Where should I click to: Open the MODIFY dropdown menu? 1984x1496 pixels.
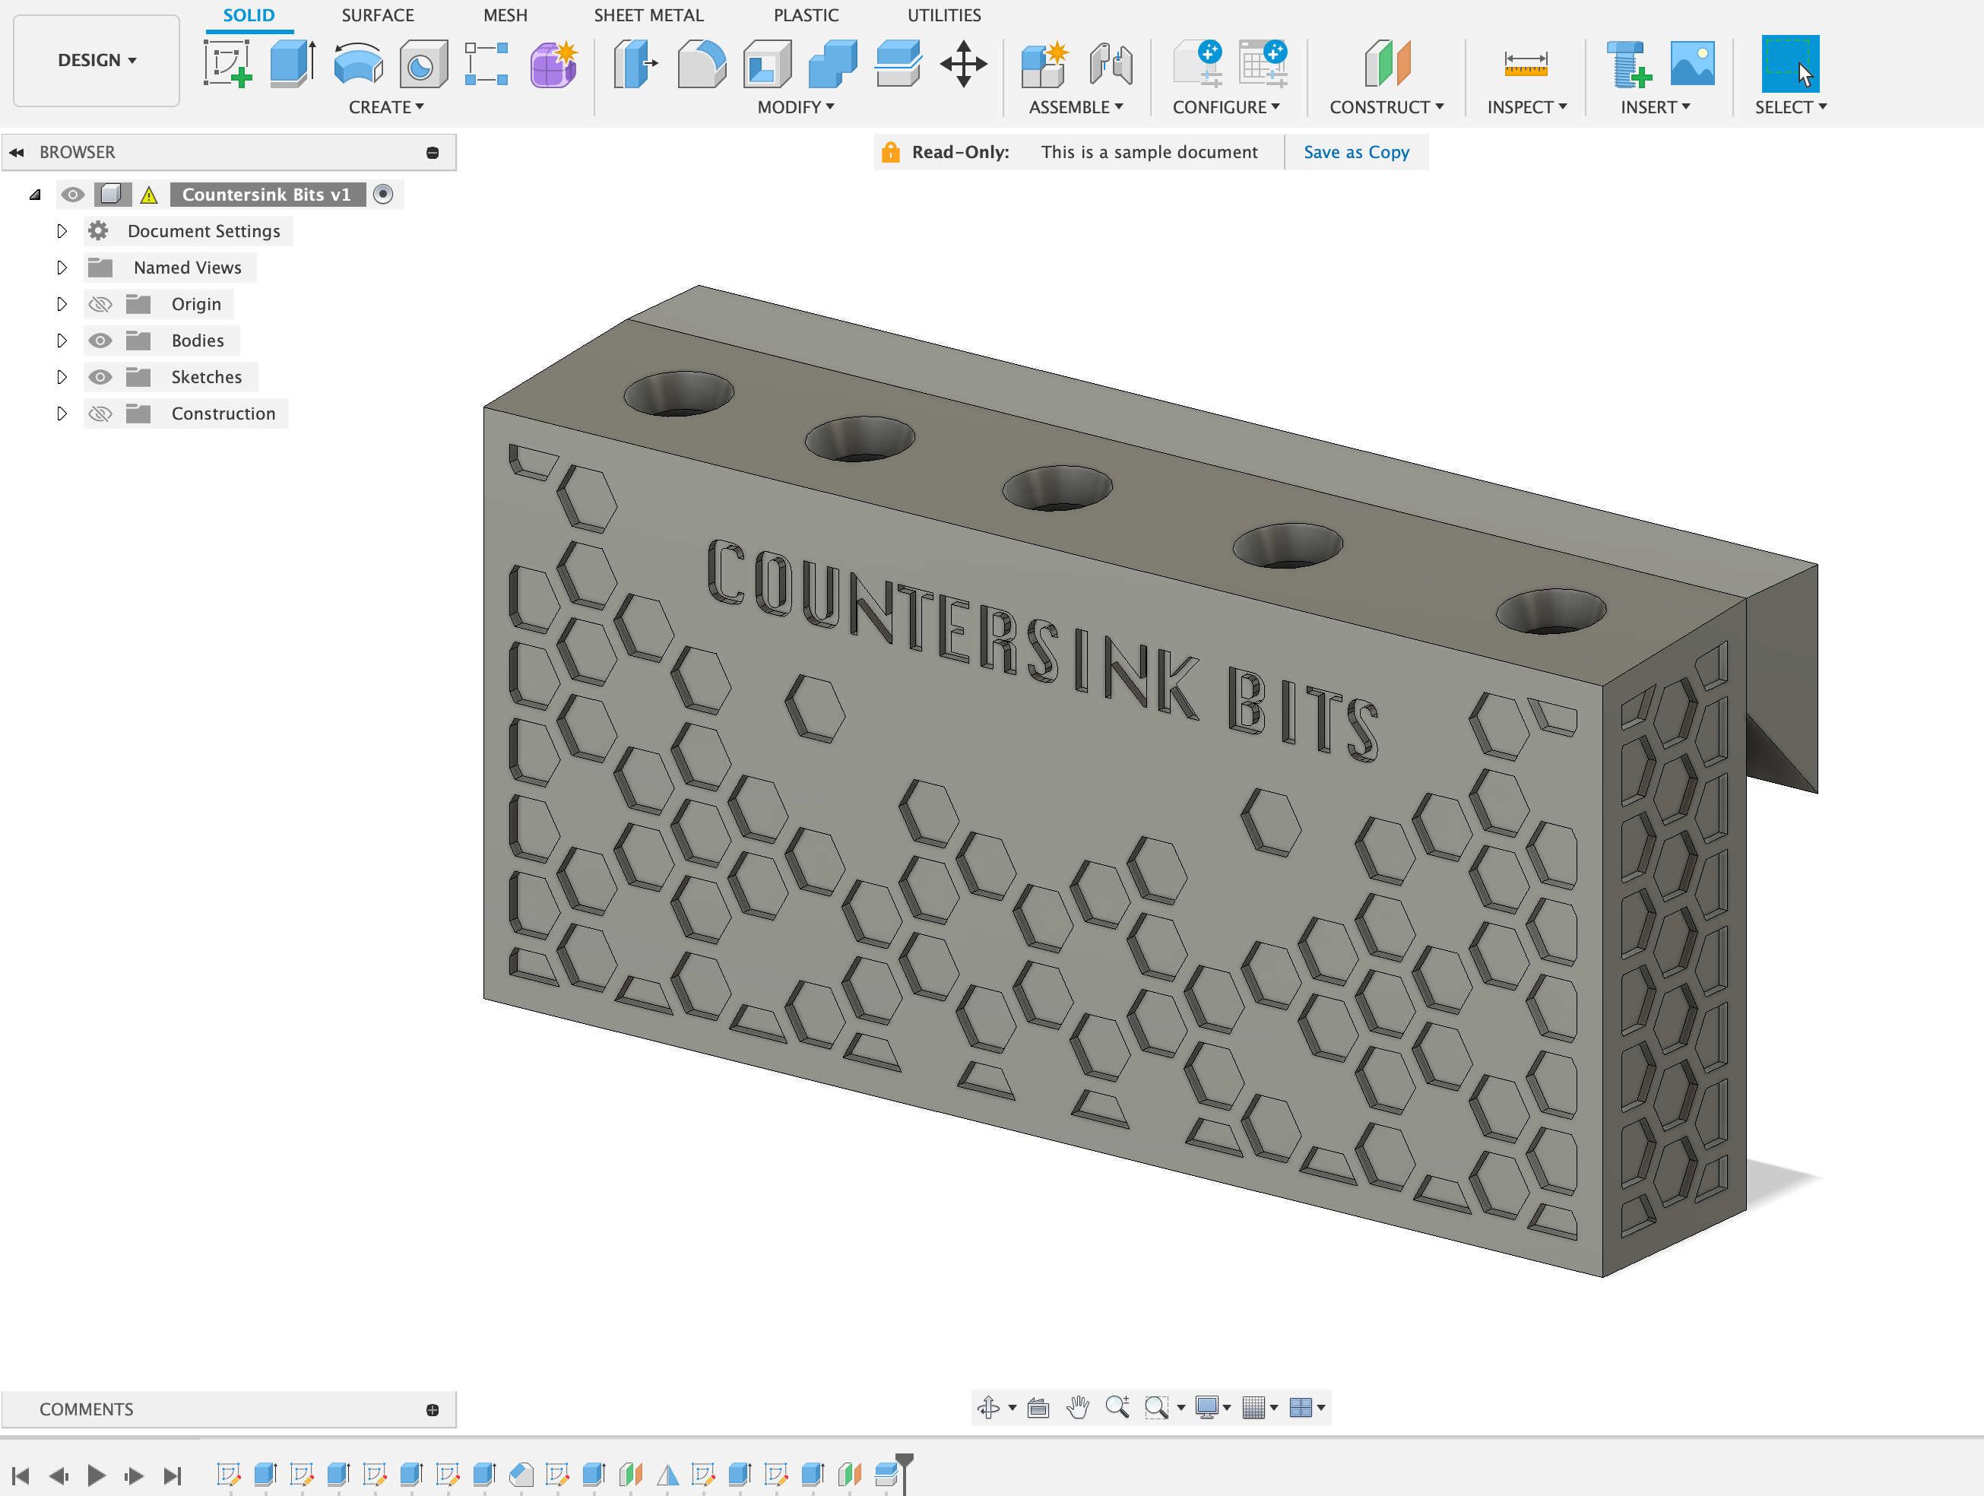796,106
